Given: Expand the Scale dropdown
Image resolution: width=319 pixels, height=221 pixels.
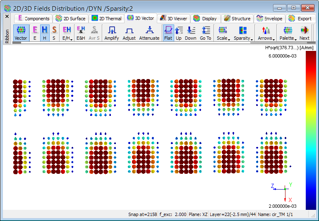Looking at the screenshot, I should click(223, 33).
